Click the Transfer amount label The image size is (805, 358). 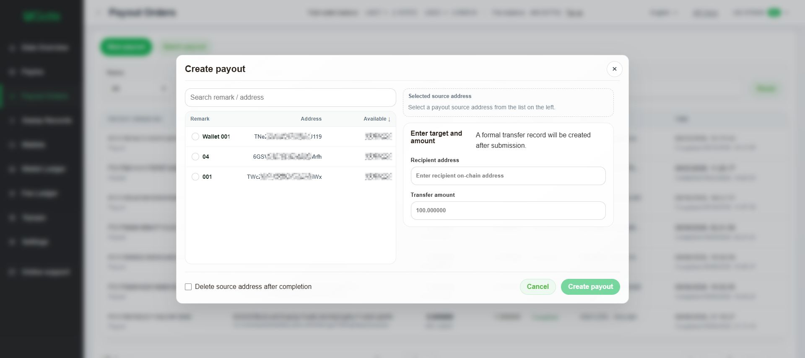pos(433,195)
